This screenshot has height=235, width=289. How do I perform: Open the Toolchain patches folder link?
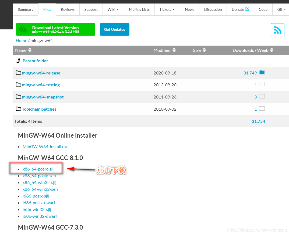[x=39, y=109]
